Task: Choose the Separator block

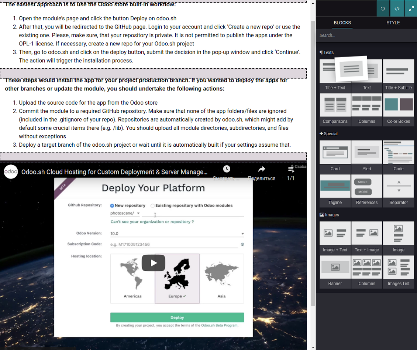Action: pyautogui.click(x=399, y=190)
